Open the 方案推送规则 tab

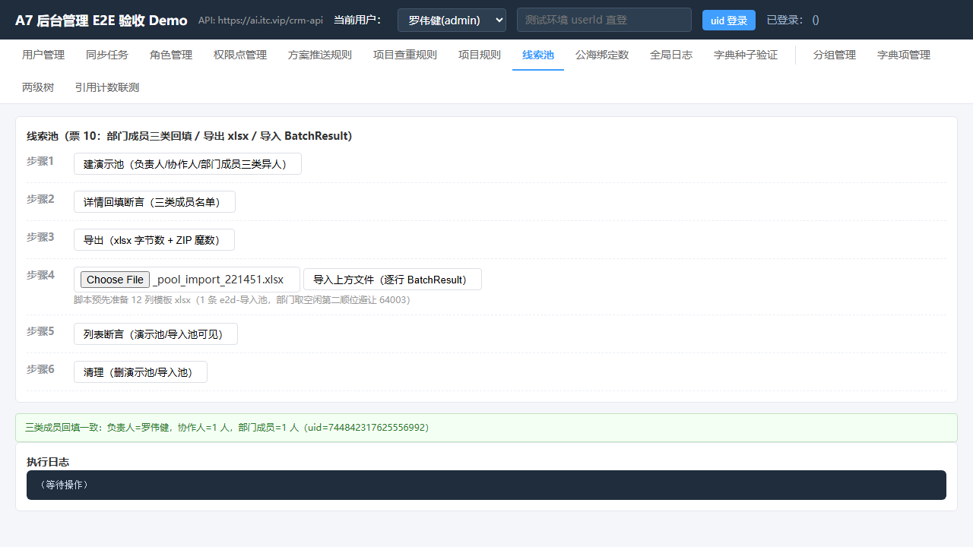pos(320,55)
